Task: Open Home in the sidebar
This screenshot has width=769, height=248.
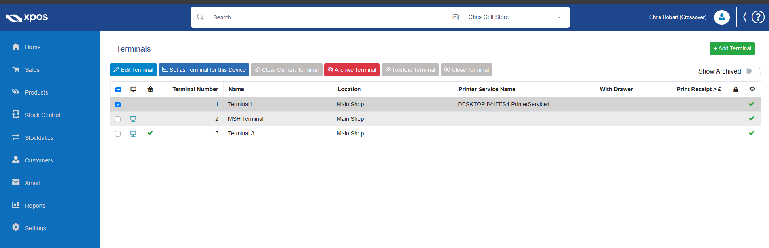Action: coord(33,47)
